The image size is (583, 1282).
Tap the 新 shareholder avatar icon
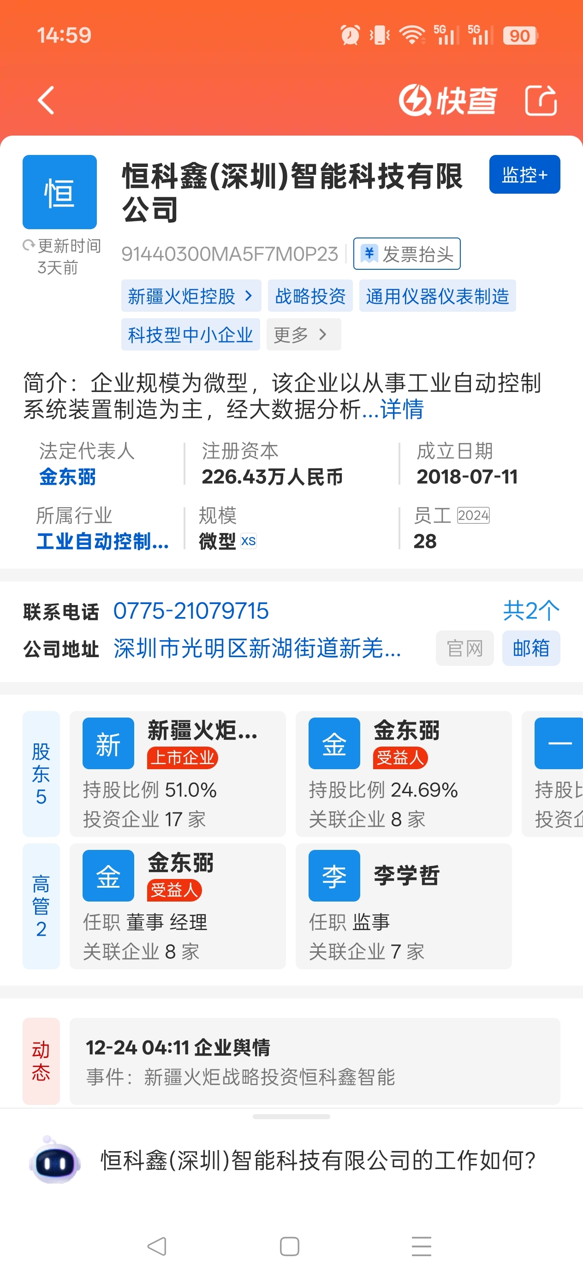[108, 743]
